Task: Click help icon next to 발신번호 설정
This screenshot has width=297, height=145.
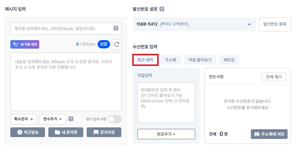Action: coord(162,9)
